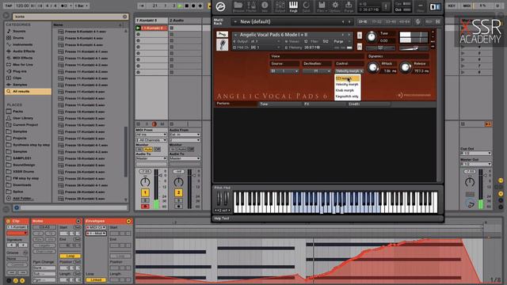Set track 1 Monitor to Auto
This screenshot has width=507, height=285.
(x=148, y=149)
